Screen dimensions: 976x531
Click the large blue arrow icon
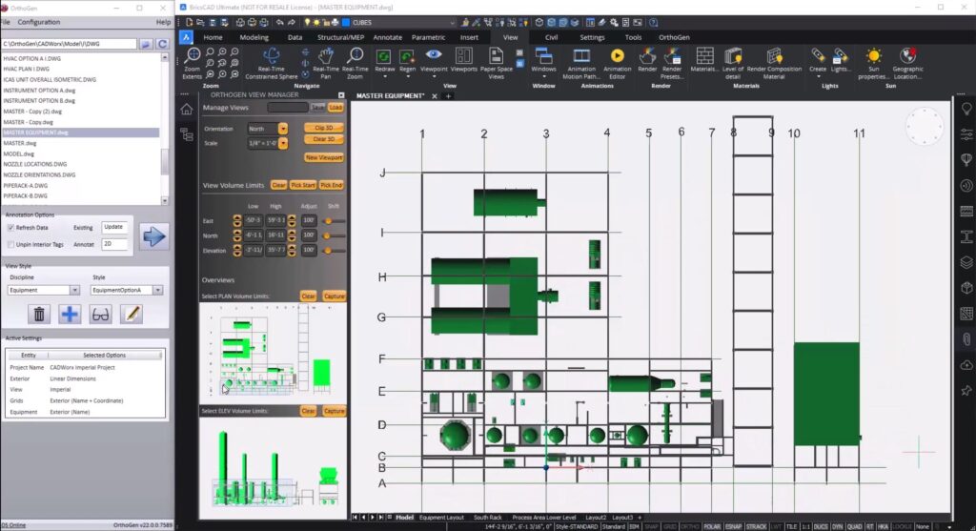pyautogui.click(x=153, y=235)
